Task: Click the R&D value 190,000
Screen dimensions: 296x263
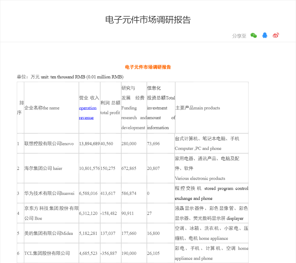Action: tap(129, 253)
